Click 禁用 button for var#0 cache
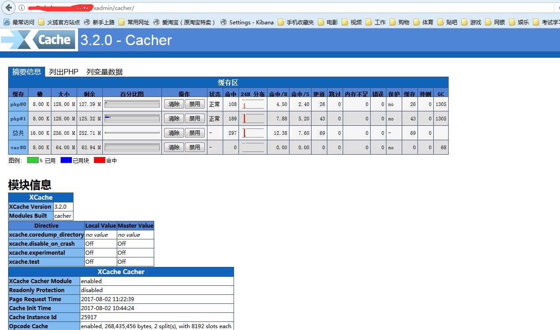 point(195,147)
